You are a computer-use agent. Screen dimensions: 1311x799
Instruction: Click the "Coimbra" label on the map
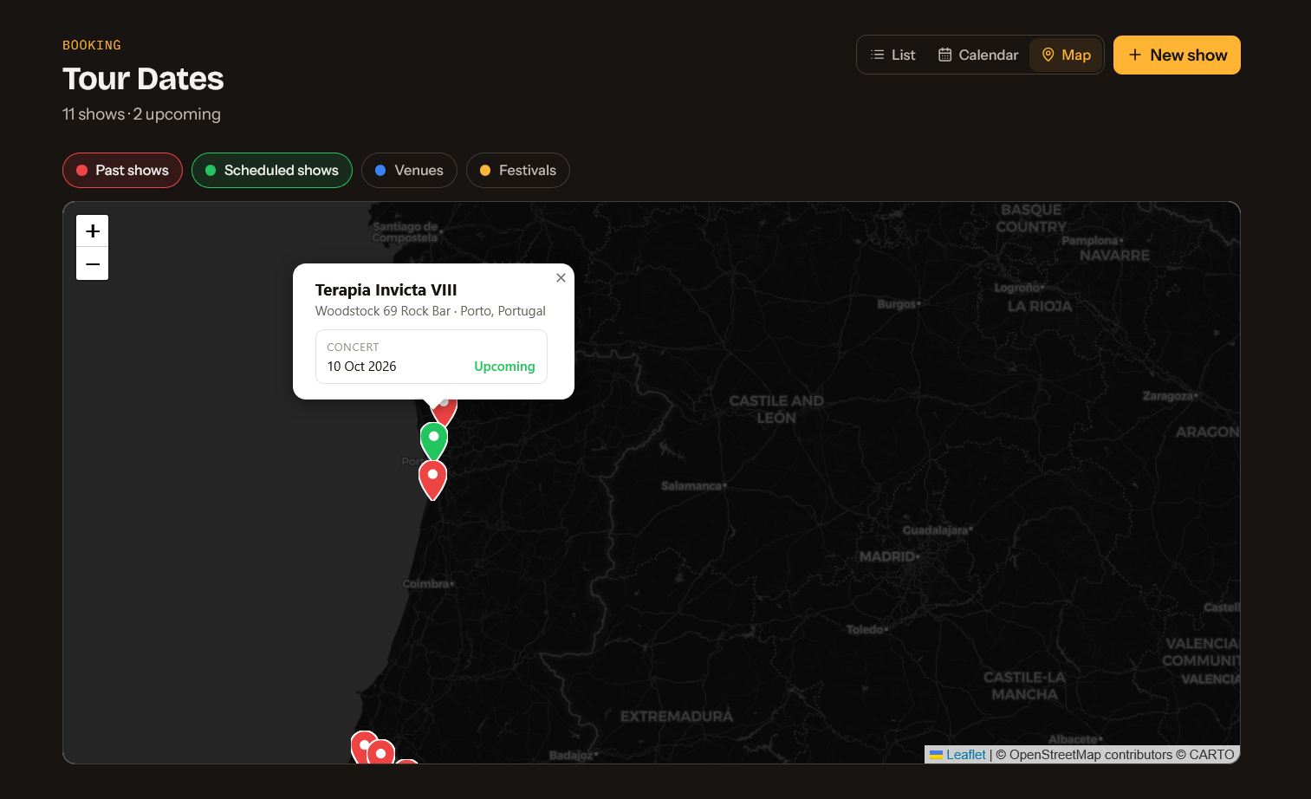tap(425, 584)
